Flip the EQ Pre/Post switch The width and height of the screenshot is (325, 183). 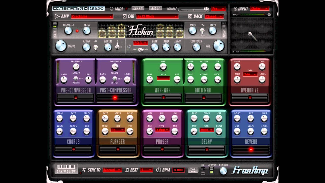140,50
